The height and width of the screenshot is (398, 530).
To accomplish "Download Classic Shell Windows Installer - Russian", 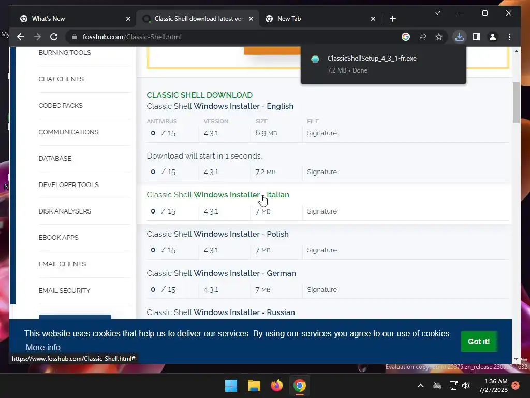I will [x=220, y=312].
